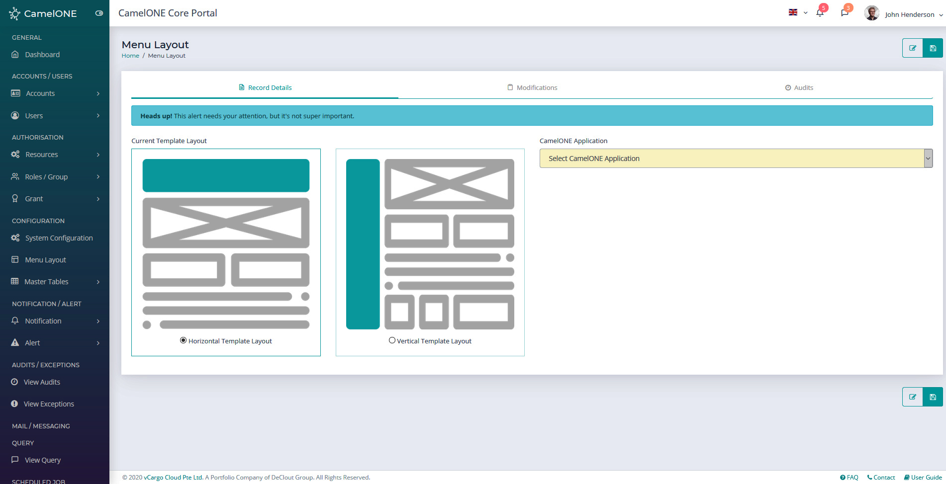Click the CamelONE logo icon
The image size is (946, 484).
14,13
